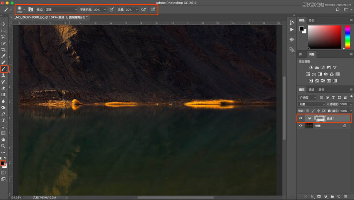Viewport: 354px width, 200px height.
Task: Select the Rectangular Marquee tool
Action: pos(4,30)
